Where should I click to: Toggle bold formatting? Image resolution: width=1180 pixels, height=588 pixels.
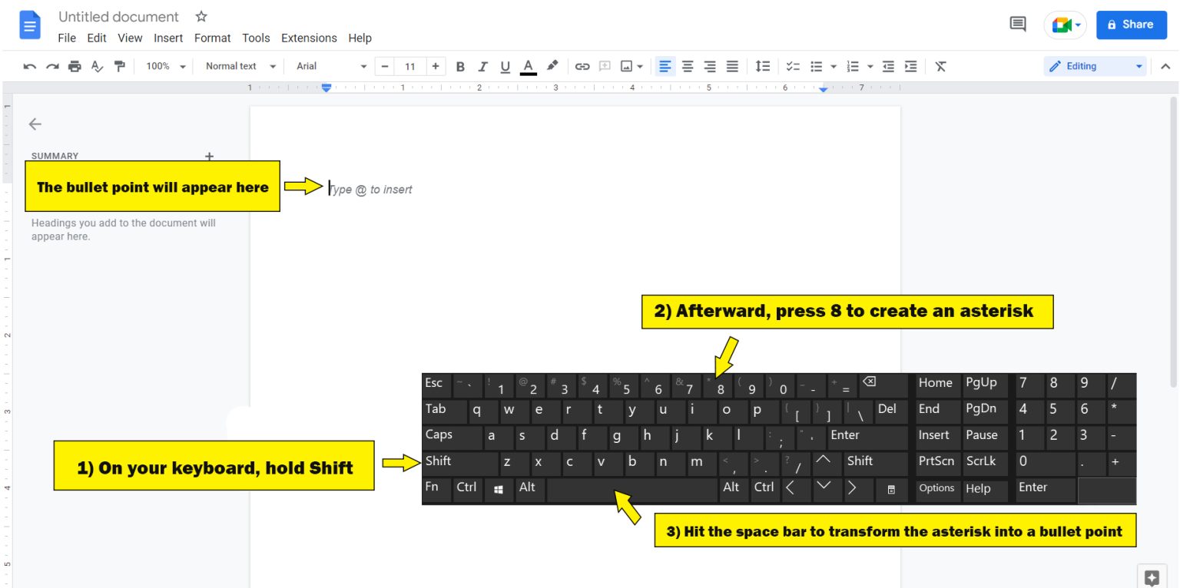[x=460, y=66]
